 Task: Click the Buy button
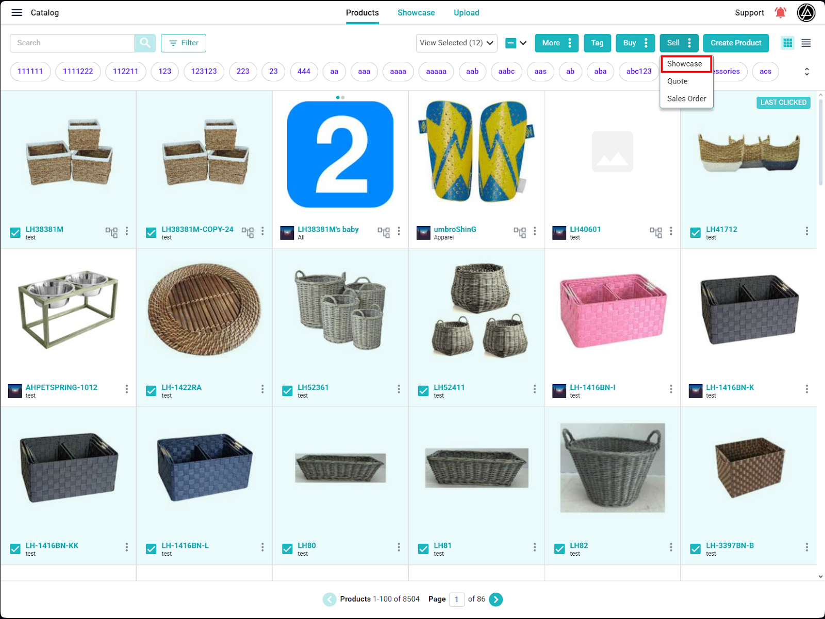[629, 43]
